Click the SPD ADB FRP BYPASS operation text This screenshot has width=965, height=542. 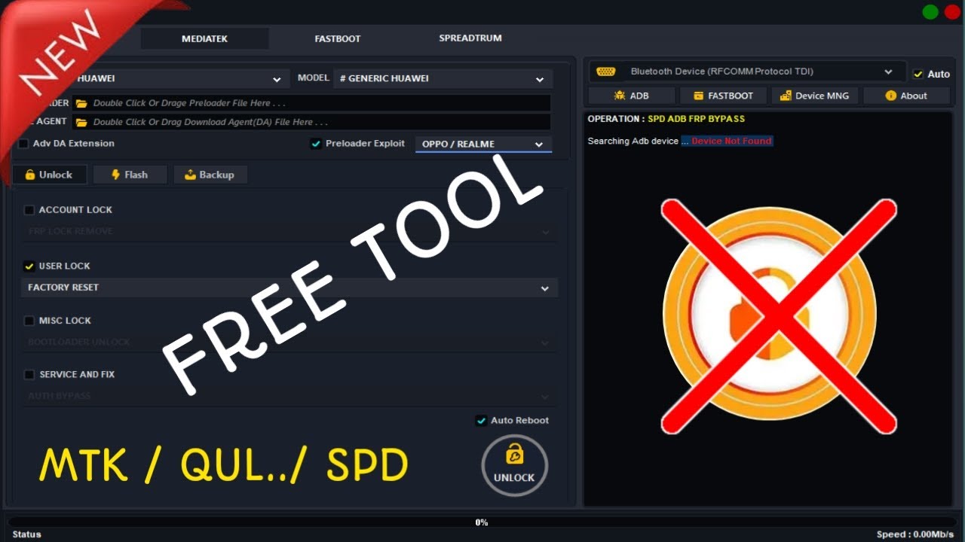coord(696,119)
